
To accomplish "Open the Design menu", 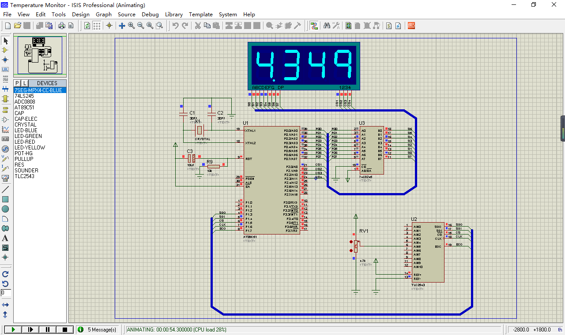I will pos(81,14).
